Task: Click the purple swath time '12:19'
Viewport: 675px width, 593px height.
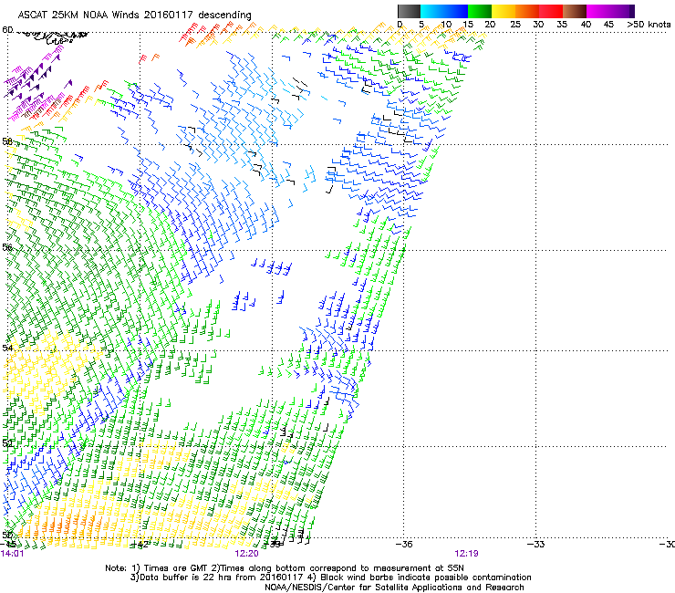Action: (467, 554)
